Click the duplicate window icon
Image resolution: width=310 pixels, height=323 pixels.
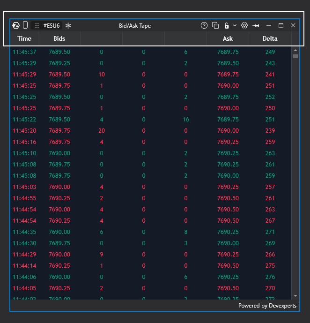coord(215,25)
